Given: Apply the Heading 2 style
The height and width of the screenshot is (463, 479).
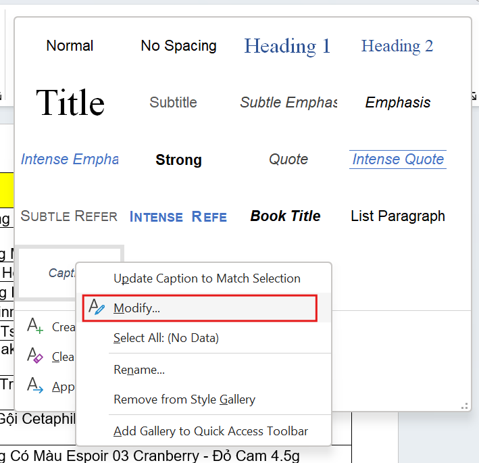Looking at the screenshot, I should tap(397, 46).
